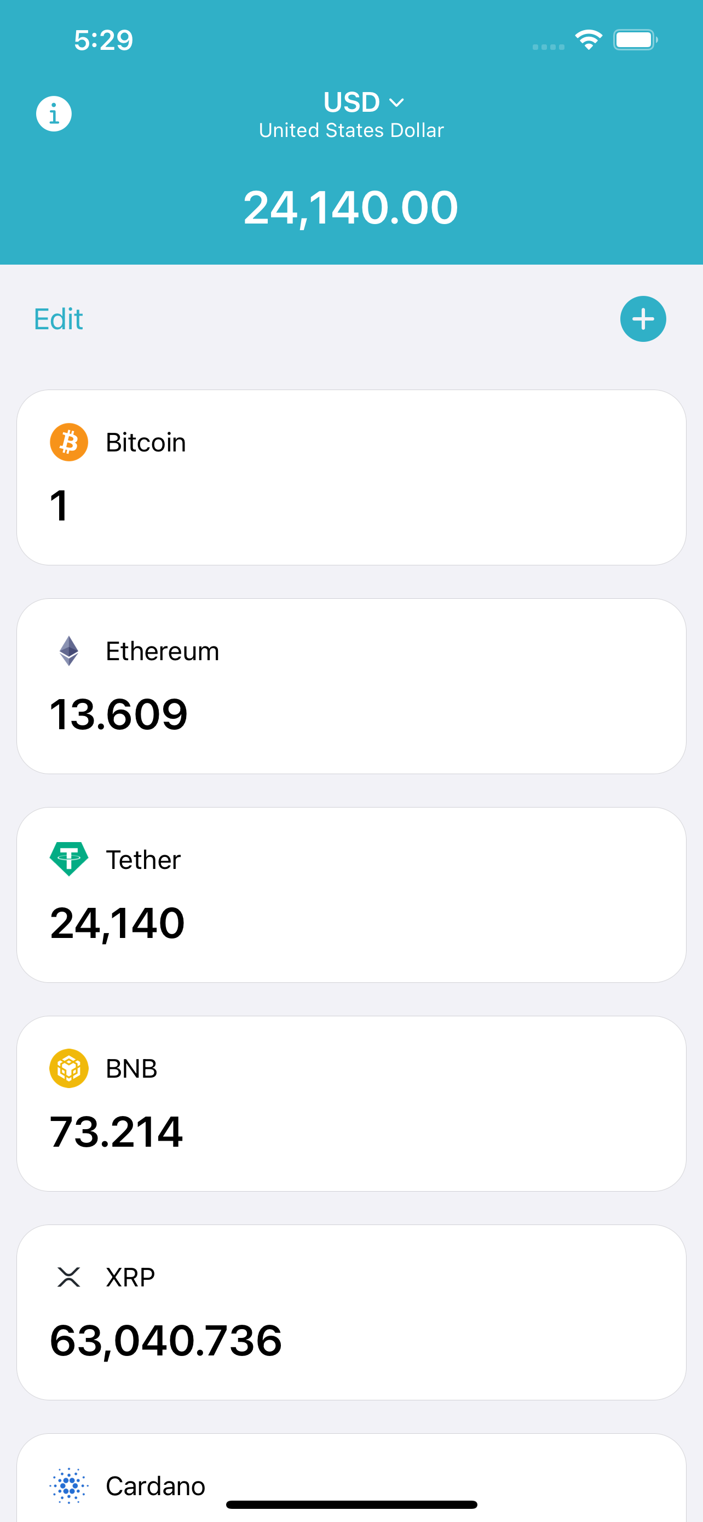Tap the yellow BNB logo icon

click(x=69, y=1068)
